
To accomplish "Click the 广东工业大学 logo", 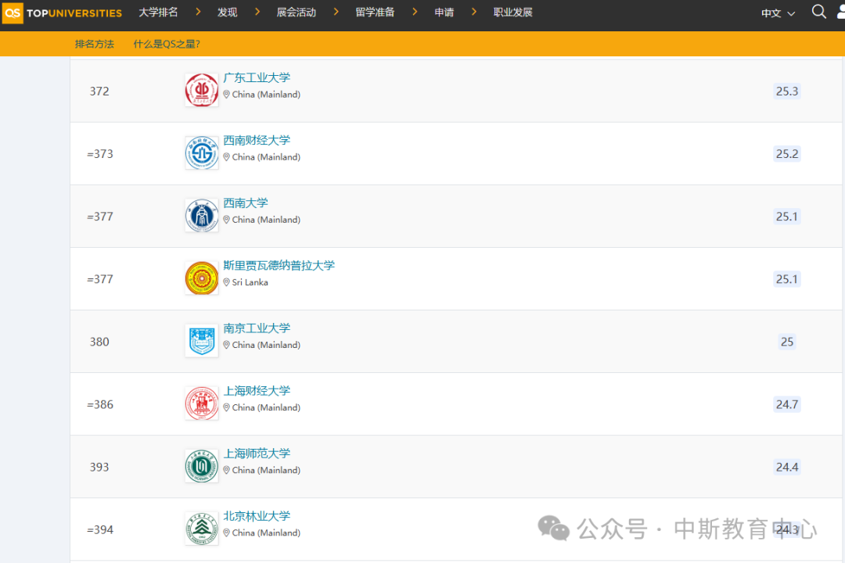I will pyautogui.click(x=202, y=90).
